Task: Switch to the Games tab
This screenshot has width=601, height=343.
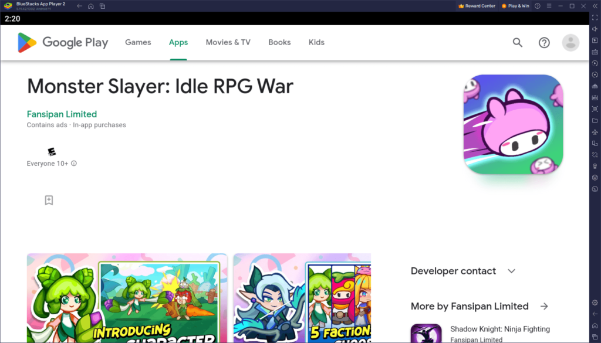Action: (138, 42)
